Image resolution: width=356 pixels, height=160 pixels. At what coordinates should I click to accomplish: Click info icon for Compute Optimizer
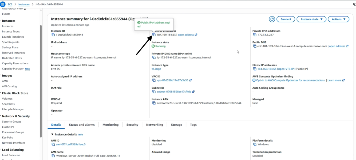coord(254,80)
